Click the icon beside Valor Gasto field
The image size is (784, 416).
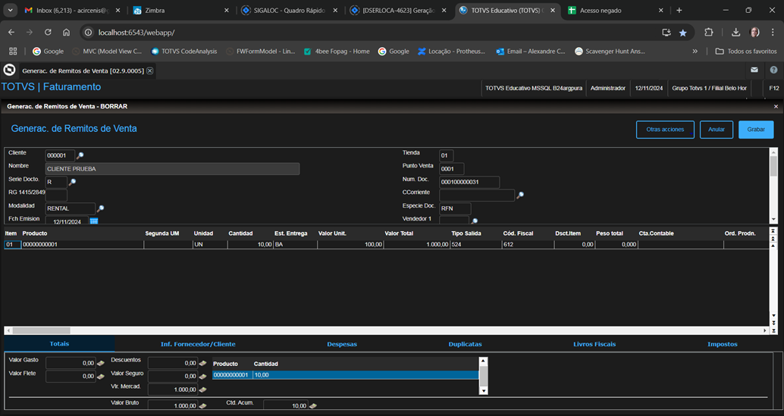click(101, 363)
